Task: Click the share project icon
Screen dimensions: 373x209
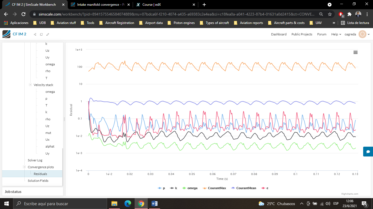Action: click(35, 34)
